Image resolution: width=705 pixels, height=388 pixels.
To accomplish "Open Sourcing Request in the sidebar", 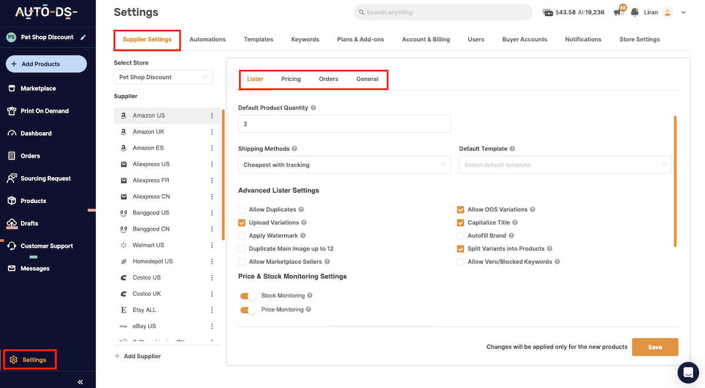I will point(46,178).
